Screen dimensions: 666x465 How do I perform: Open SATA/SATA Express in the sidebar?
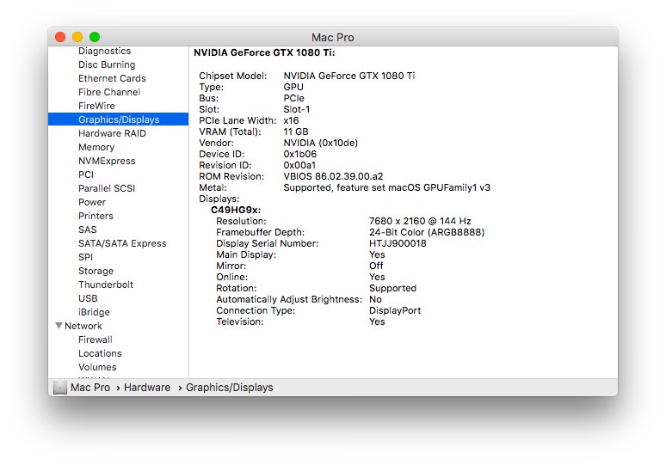coord(122,243)
